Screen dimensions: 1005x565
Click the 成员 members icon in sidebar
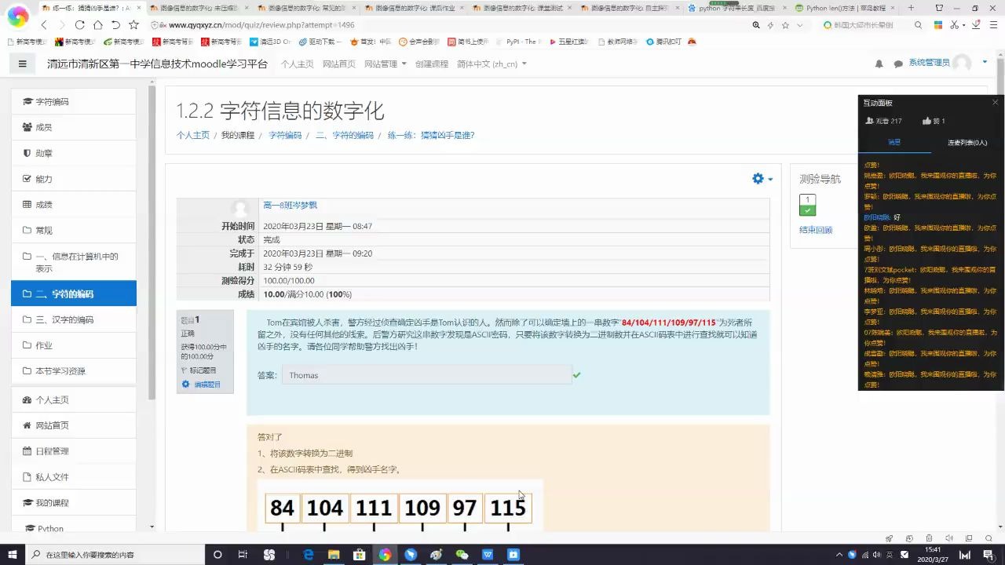[x=27, y=127]
